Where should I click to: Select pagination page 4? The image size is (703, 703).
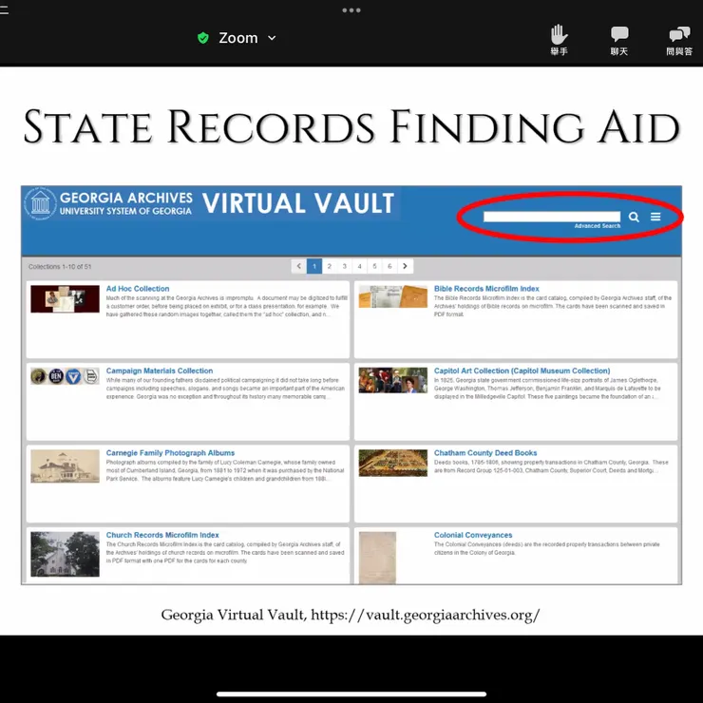359,266
